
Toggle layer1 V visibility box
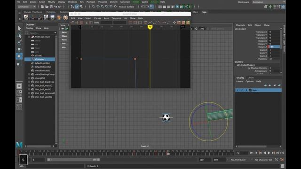tap(238, 90)
